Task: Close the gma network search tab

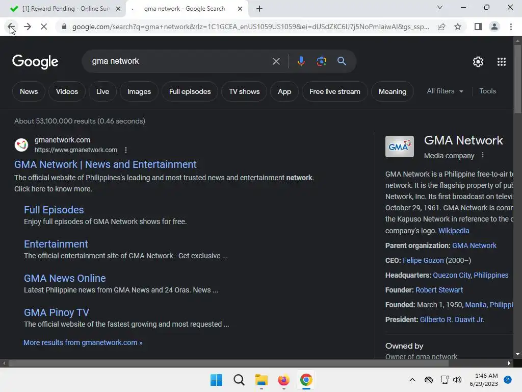Action: point(240,9)
